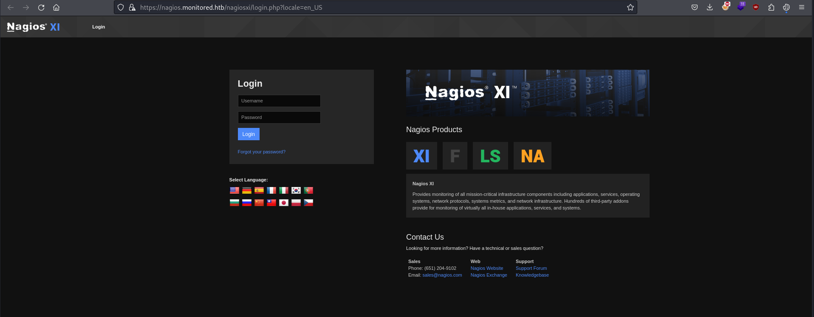Switch to Bulgarian using its flag
Image resolution: width=814 pixels, height=317 pixels.
tap(235, 203)
